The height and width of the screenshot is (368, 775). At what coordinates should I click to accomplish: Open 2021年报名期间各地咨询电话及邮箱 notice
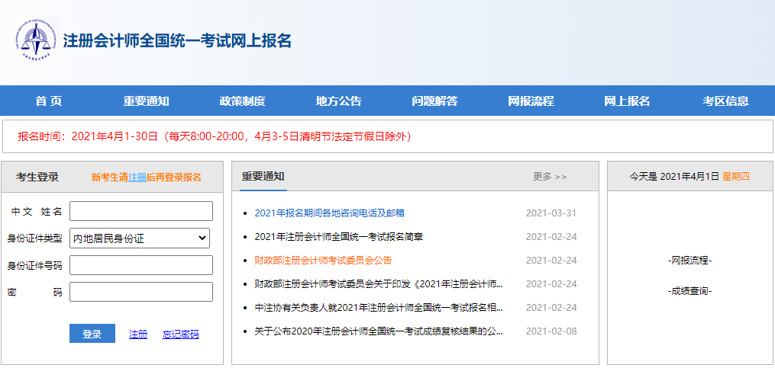(x=329, y=213)
